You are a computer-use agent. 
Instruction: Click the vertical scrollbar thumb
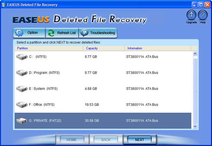click(195, 91)
